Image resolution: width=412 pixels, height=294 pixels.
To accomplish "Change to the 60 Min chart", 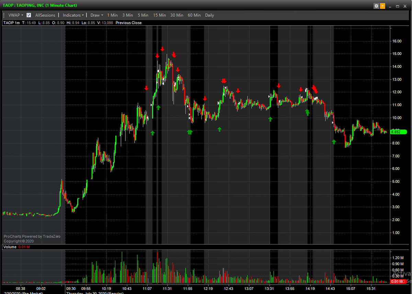I will pos(194,15).
